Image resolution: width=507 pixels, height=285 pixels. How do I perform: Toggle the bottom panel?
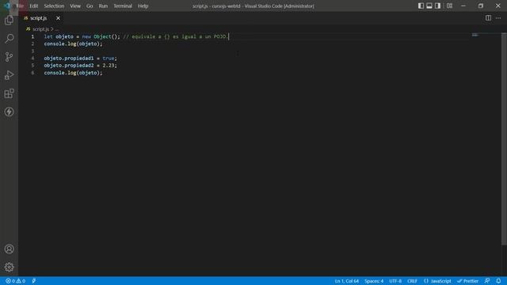pyautogui.click(x=429, y=6)
